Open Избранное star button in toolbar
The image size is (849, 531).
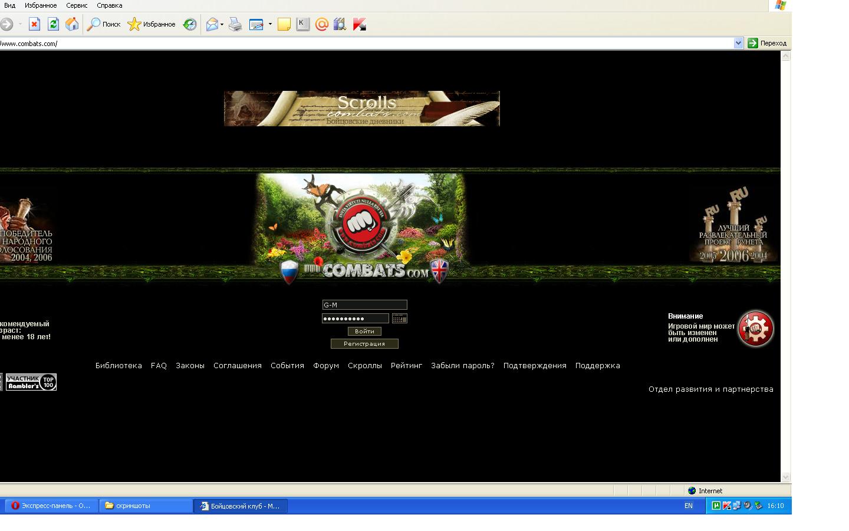152,24
